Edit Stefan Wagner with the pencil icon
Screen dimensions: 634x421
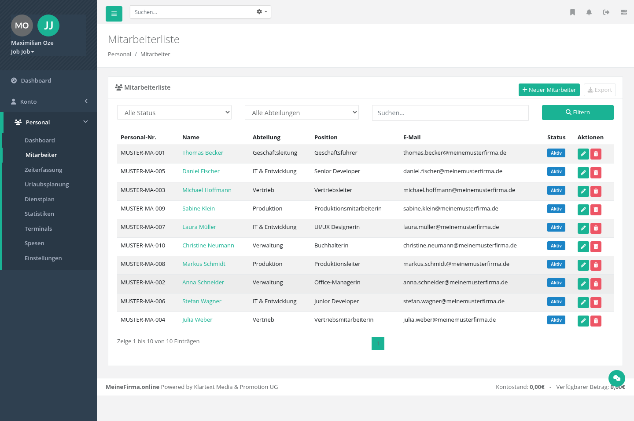[x=583, y=302]
